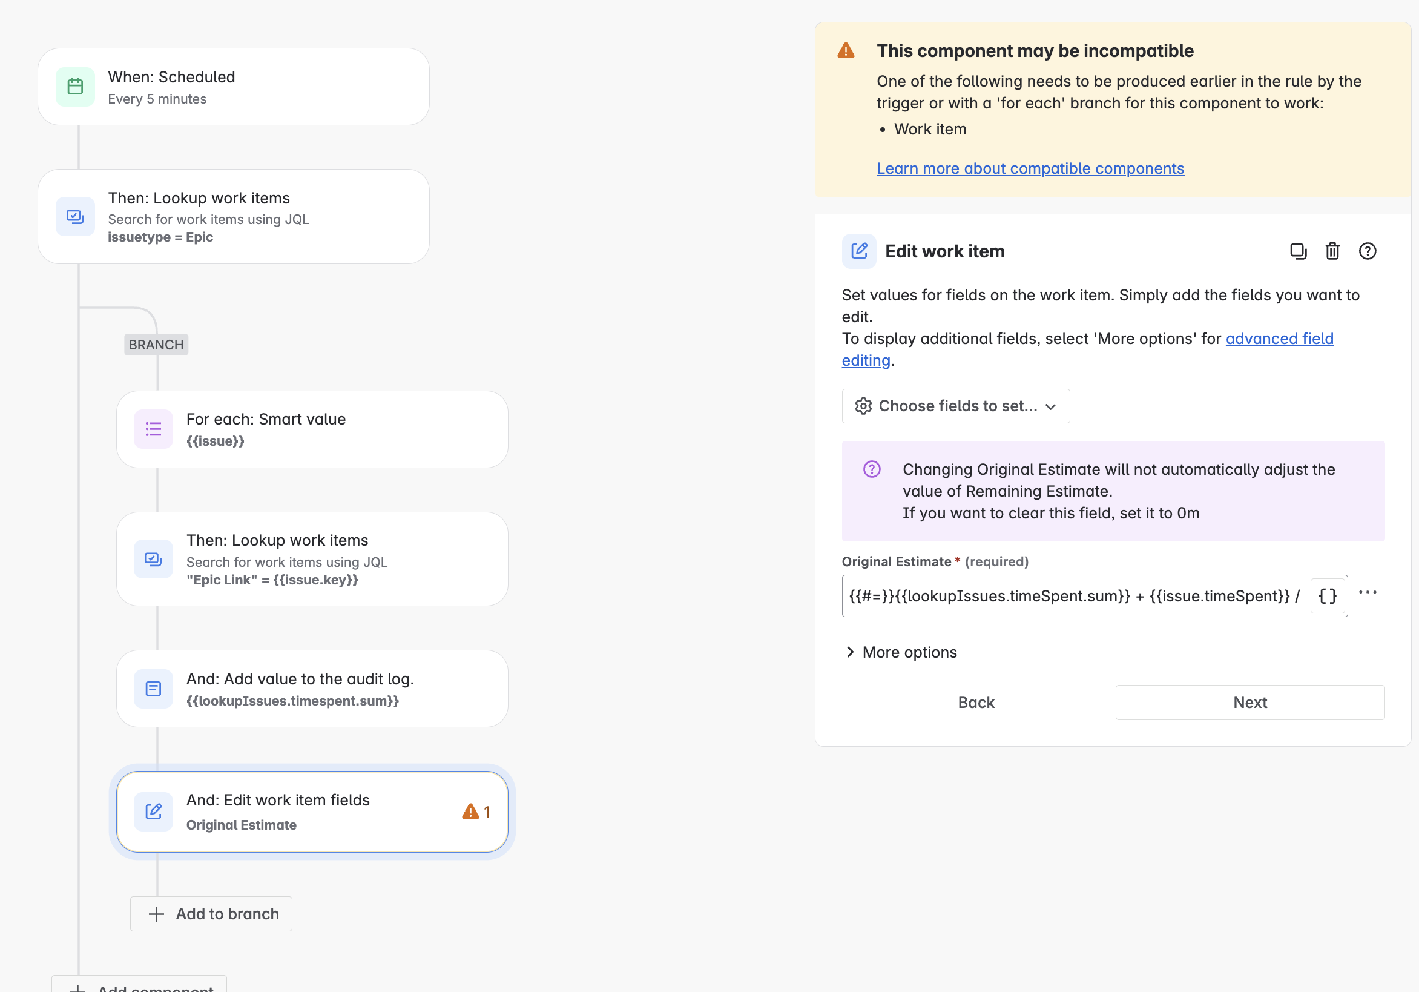This screenshot has height=992, width=1419.
Task: Open Learn more about compatible components link
Action: (1030, 168)
